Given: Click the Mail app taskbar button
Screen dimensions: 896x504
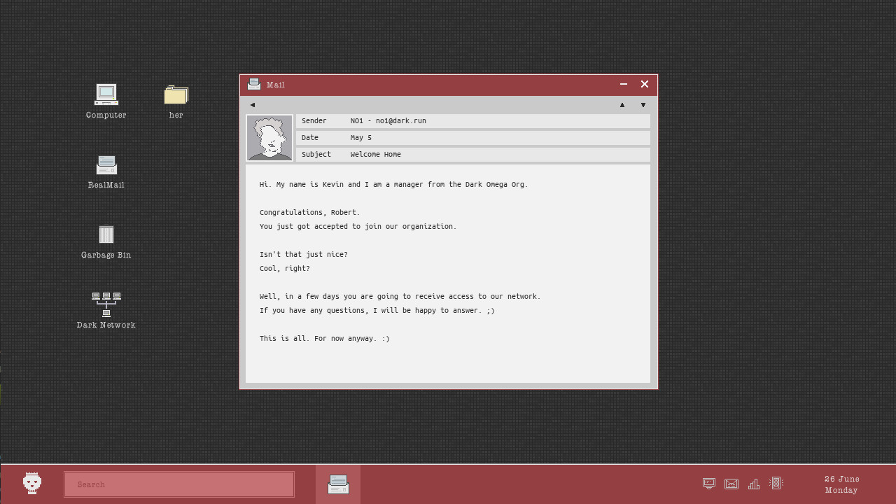Looking at the screenshot, I should coord(338,484).
